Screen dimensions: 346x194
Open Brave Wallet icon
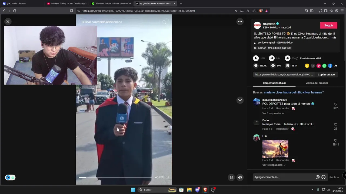point(326,11)
